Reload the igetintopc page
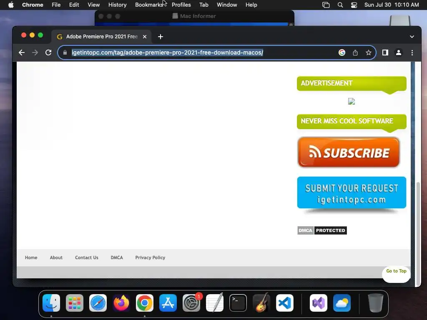The width and height of the screenshot is (427, 320). (x=48, y=52)
